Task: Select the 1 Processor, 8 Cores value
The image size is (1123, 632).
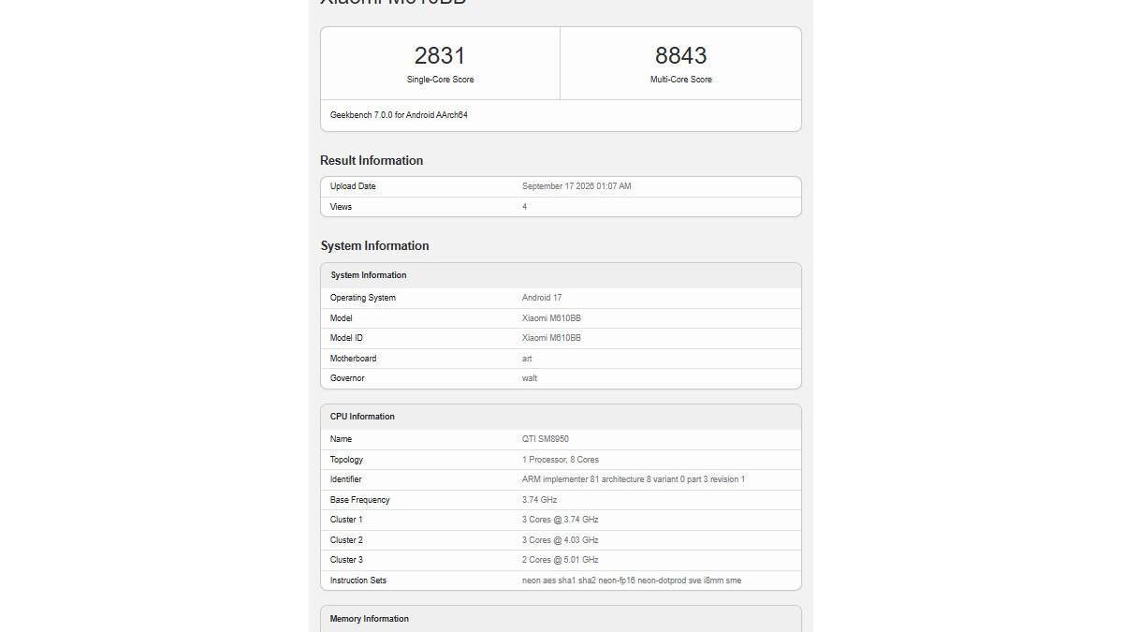Action: (x=561, y=460)
